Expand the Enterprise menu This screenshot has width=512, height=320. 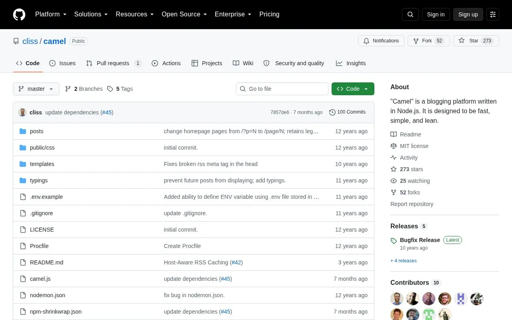(x=233, y=14)
